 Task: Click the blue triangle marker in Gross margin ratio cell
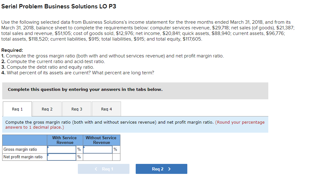coord(48,147)
